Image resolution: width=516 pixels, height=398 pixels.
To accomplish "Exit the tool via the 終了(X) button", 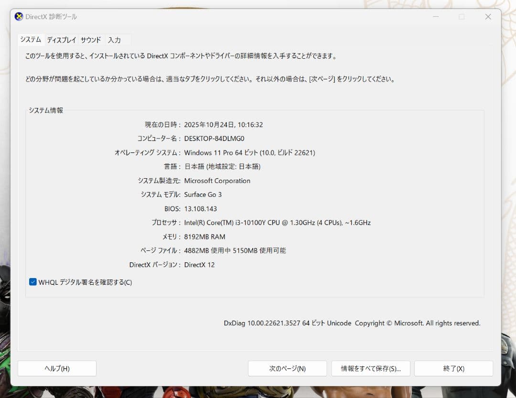I will pyautogui.click(x=453, y=368).
